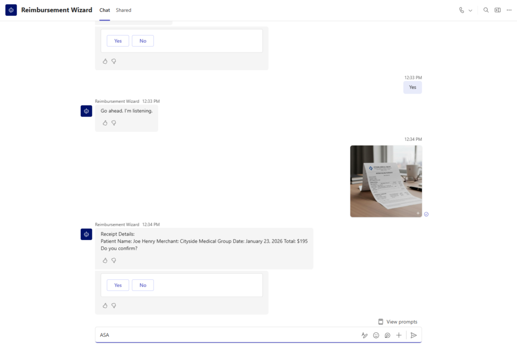This screenshot has width=517, height=350.
Task: Open View prompts
Action: [x=398, y=322]
